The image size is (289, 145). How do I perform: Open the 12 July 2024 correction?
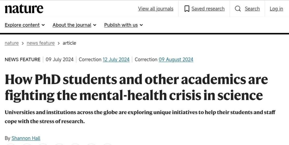coord(116,59)
